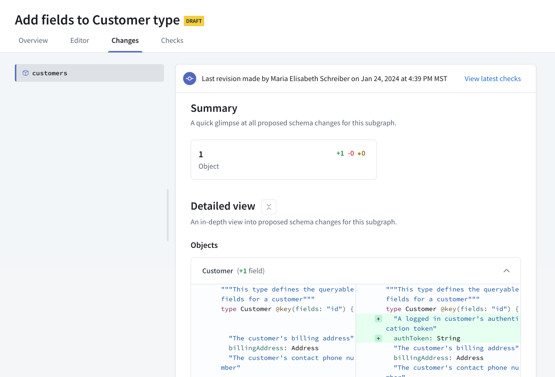Screen dimensions: 555x377
Task: Switch to the Overview tab
Action: coord(33,40)
